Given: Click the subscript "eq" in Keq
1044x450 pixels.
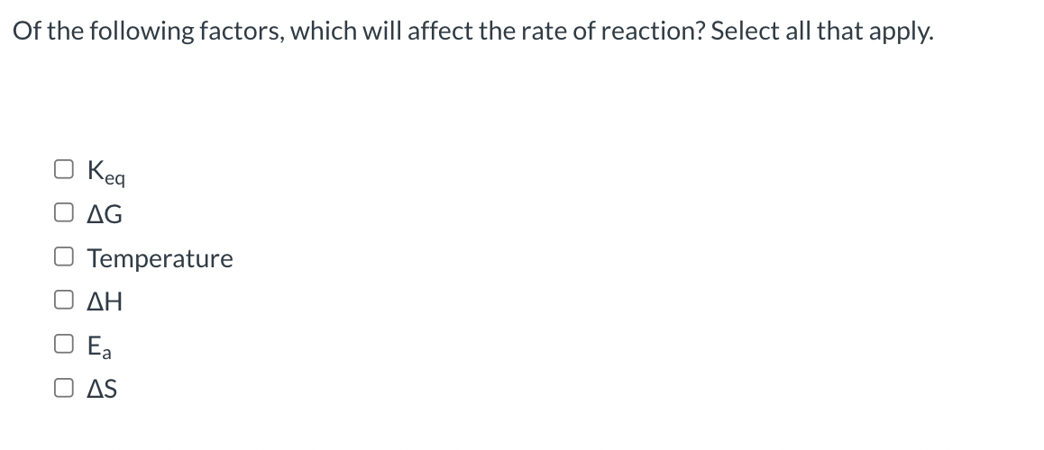Looking at the screenshot, I should 114,179.
